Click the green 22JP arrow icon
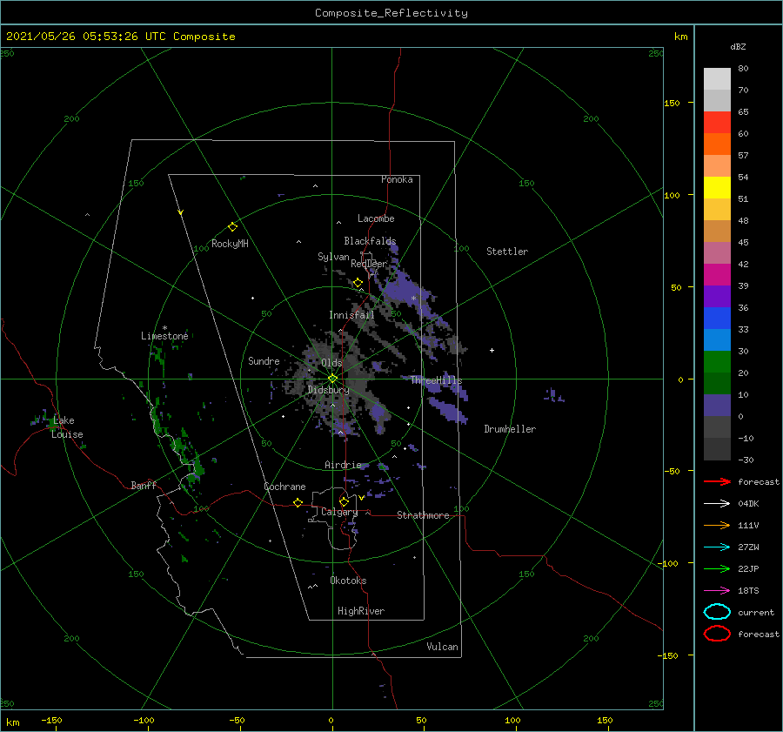 pos(717,568)
